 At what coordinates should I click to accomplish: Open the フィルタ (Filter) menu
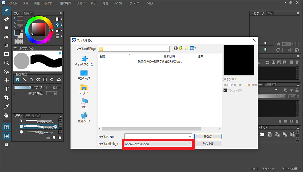pyautogui.click(x=80, y=3)
